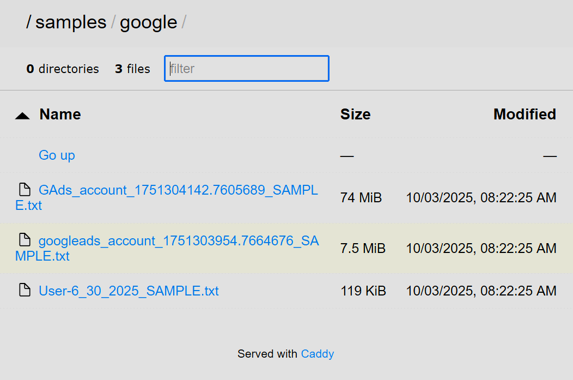Visit the Caddy link in footer
The height and width of the screenshot is (380, 573).
(x=317, y=354)
